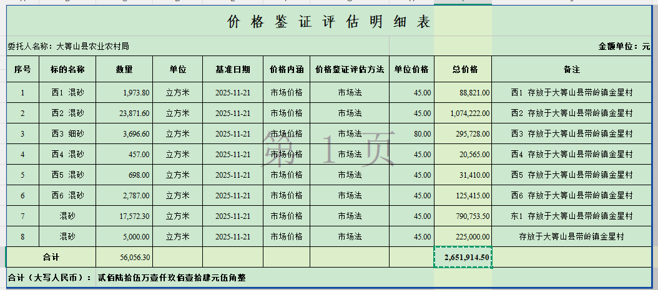Click the 市场法 cell in row 1
The height and width of the screenshot is (290, 658).
coord(350,93)
